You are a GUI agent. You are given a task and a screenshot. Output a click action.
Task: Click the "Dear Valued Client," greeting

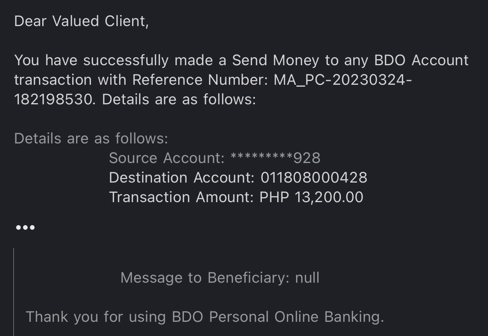(81, 21)
